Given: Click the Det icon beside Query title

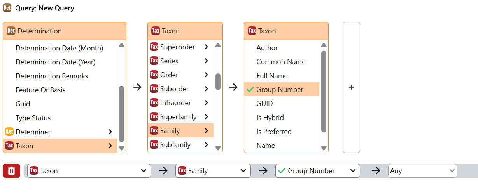Looking at the screenshot, I should [x=7, y=8].
